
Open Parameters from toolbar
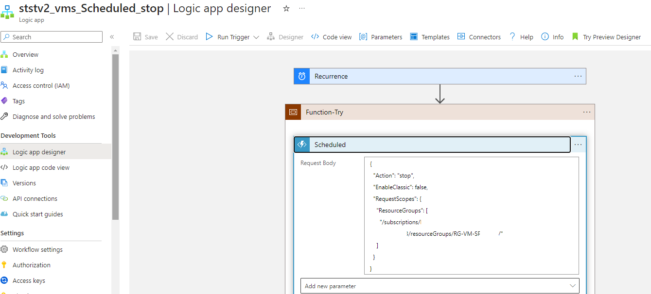coord(381,37)
